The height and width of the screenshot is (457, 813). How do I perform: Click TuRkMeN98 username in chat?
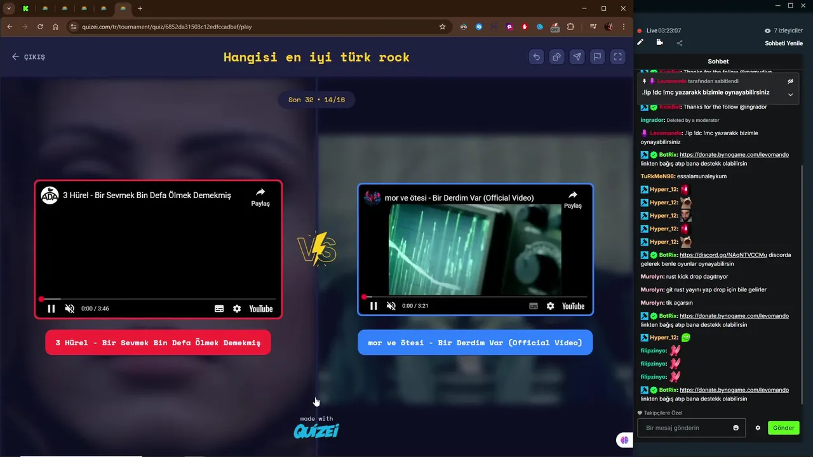click(x=658, y=176)
